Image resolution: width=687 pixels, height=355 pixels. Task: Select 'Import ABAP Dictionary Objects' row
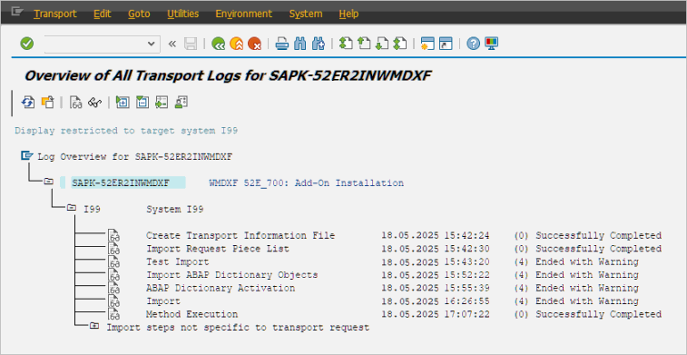231,275
